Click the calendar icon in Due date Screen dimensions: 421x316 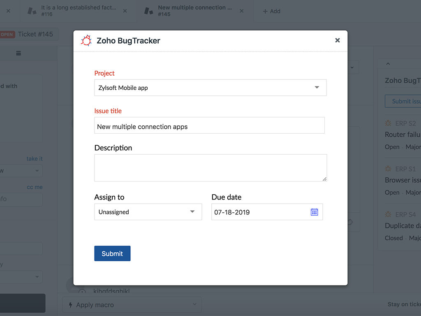coord(314,212)
